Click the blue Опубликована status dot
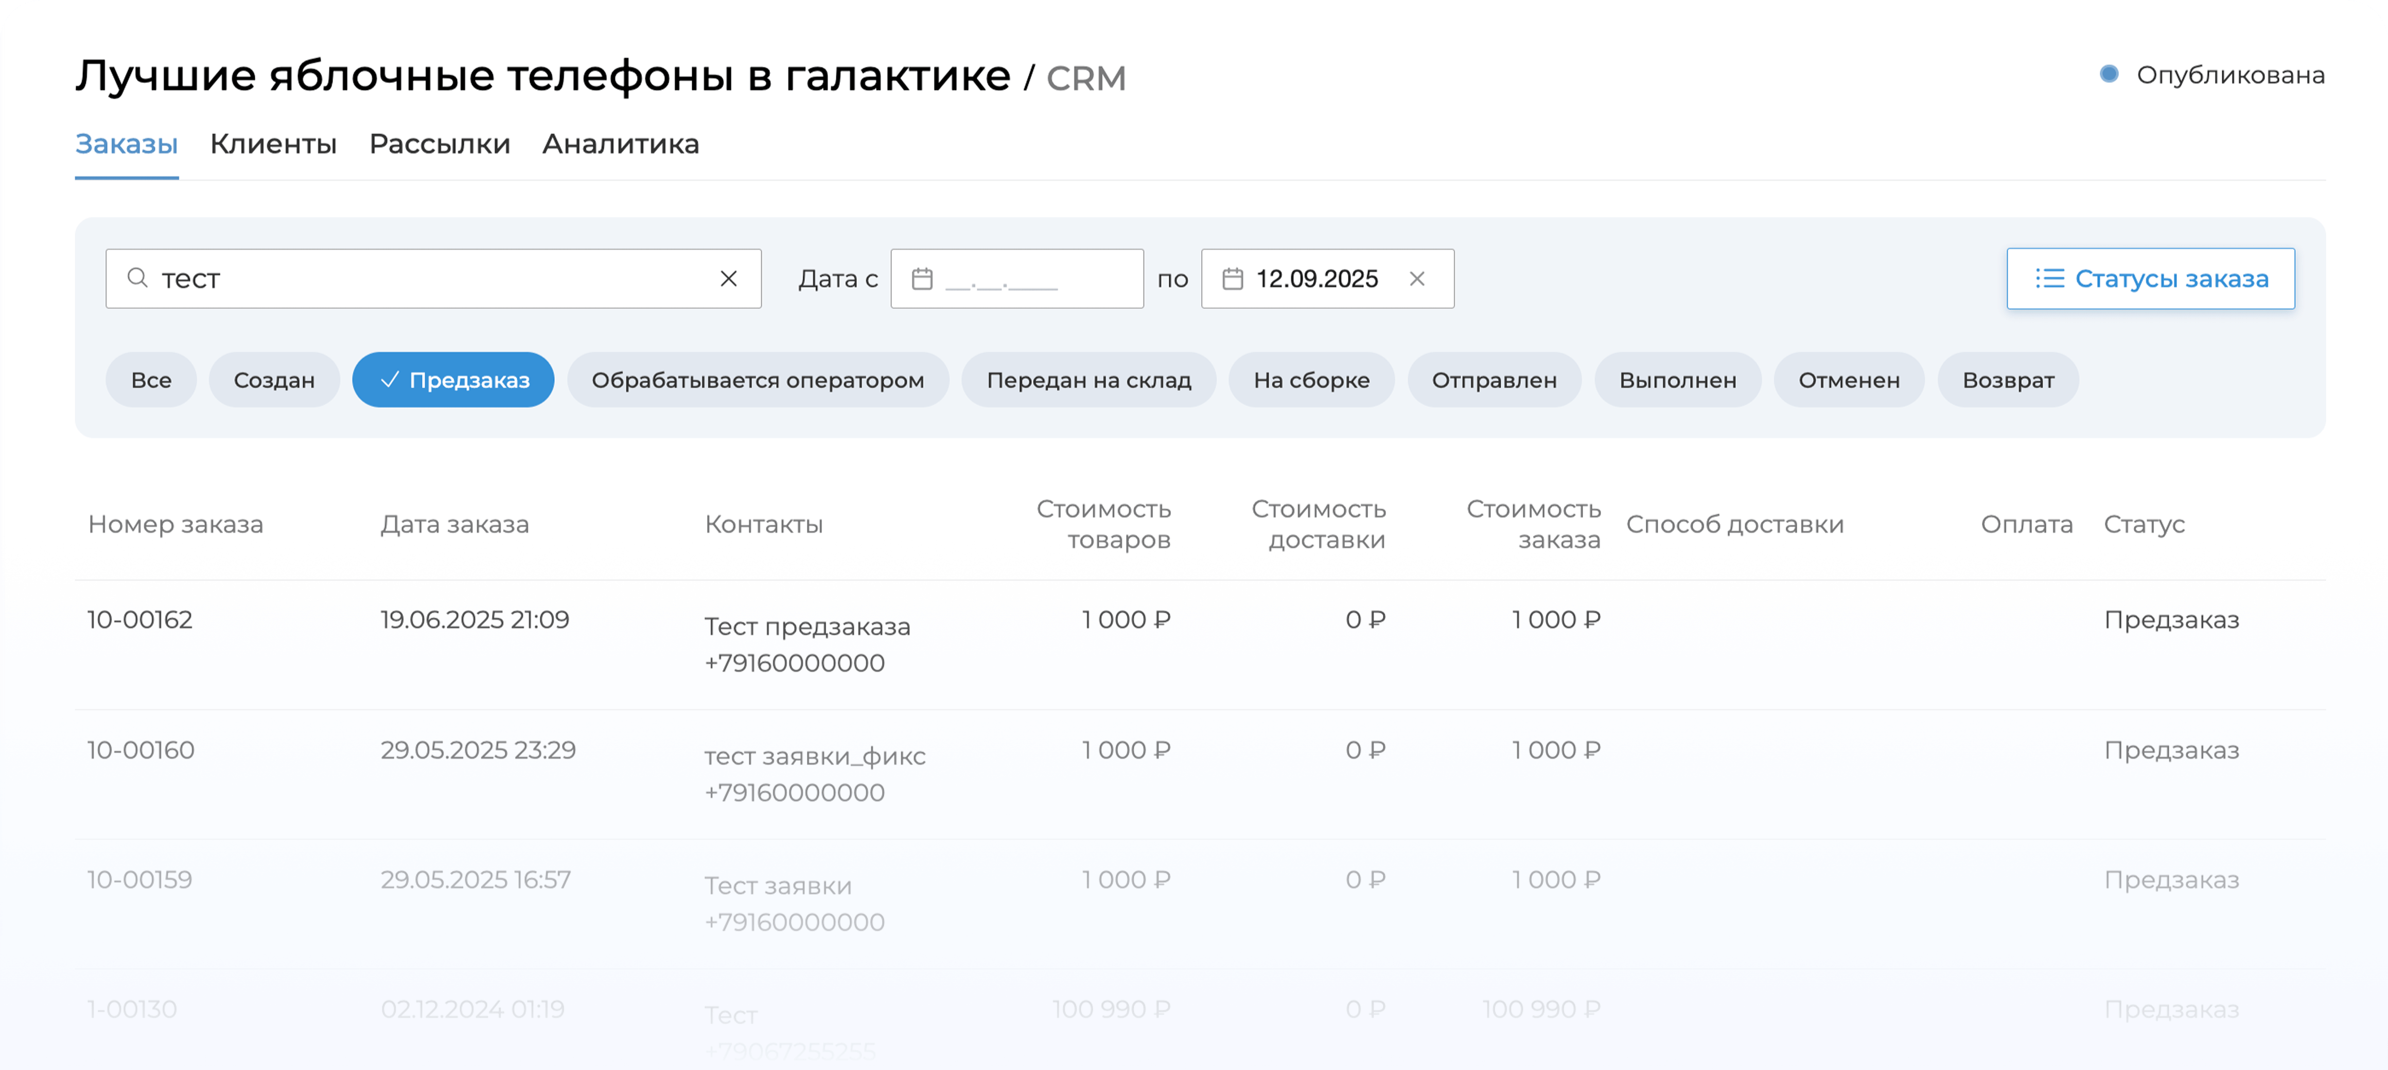Screen dimensions: 2388x1070 [x=2109, y=74]
